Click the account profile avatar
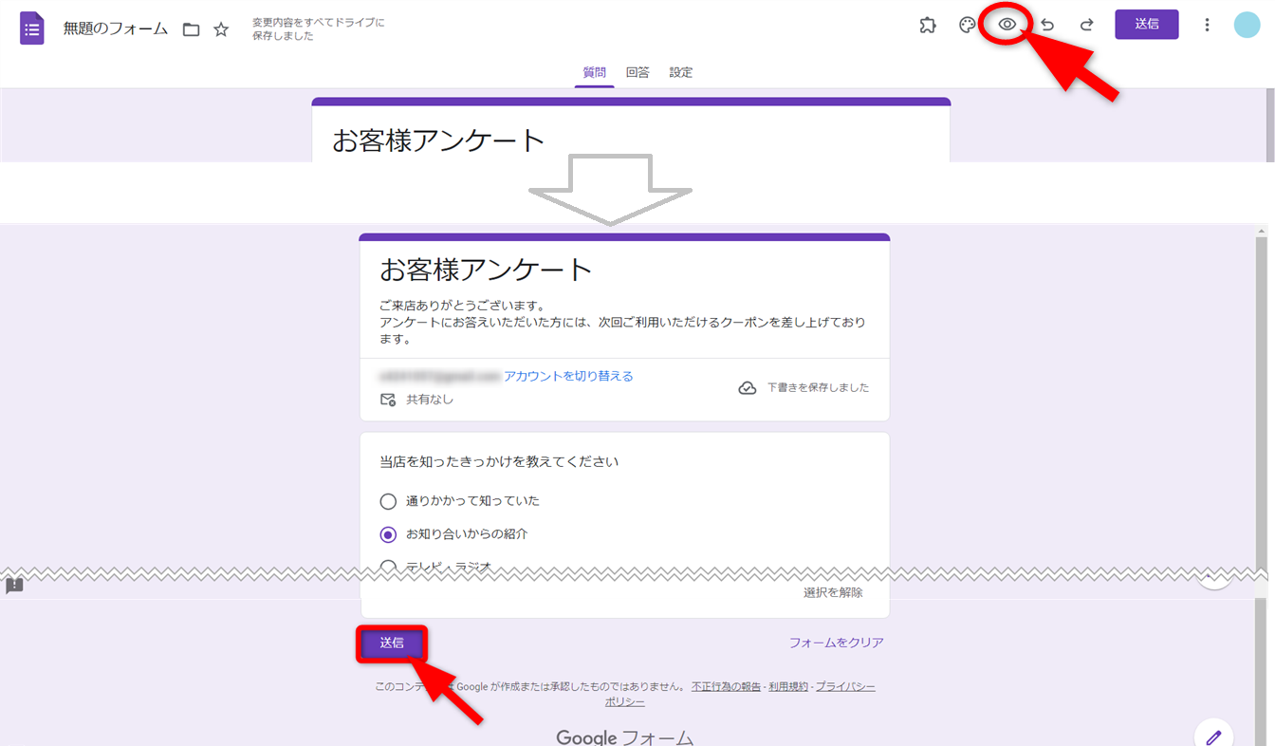The image size is (1275, 746). 1247,26
